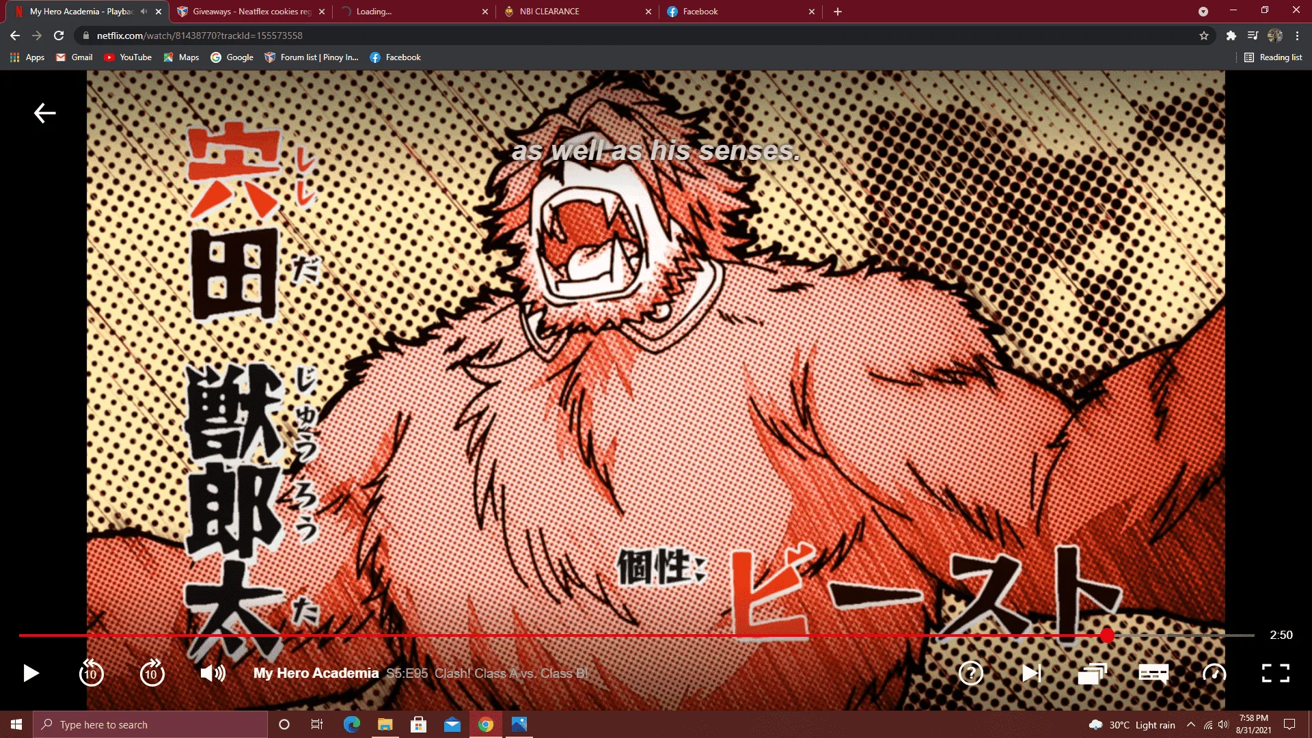Open Chrome extensions puzzle icon
Viewport: 1312px width, 738px height.
[1231, 36]
